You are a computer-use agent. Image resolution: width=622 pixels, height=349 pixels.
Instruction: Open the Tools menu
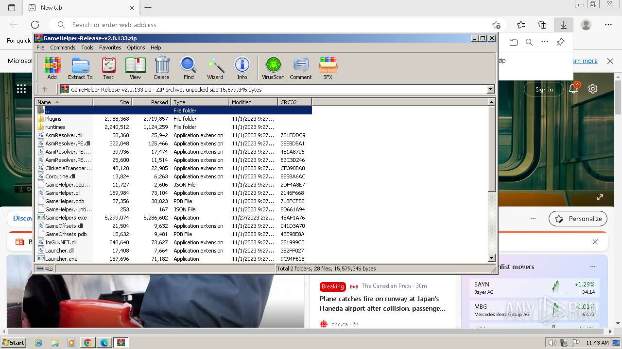[87, 48]
